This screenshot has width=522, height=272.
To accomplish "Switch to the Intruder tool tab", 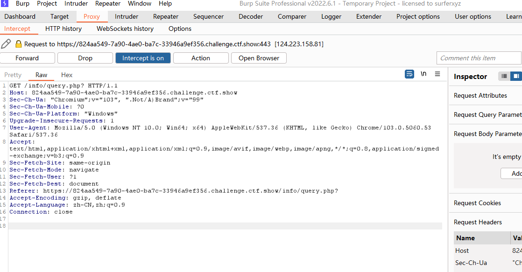I will (127, 17).
